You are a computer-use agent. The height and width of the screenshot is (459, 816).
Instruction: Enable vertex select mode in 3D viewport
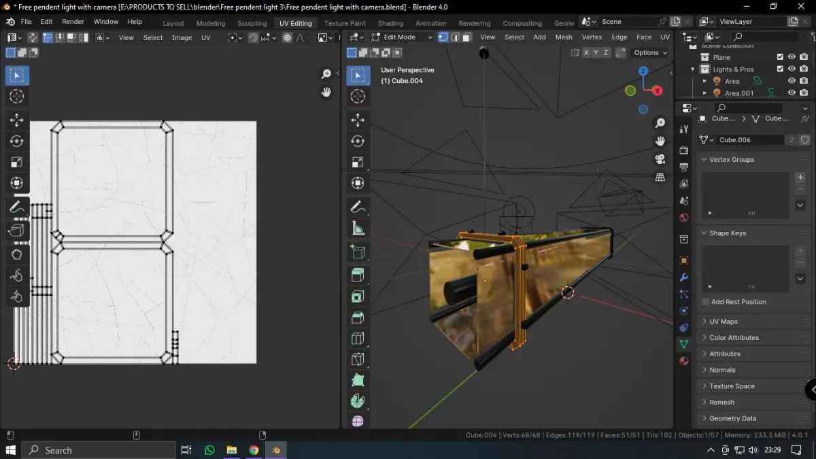pos(443,37)
